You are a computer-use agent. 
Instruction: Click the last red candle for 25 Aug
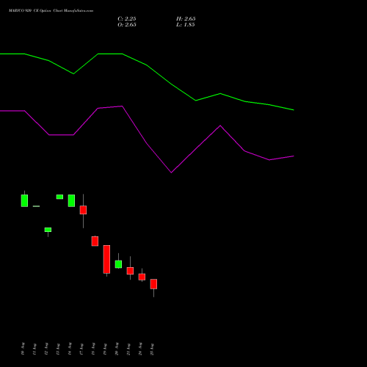[x=153, y=284]
